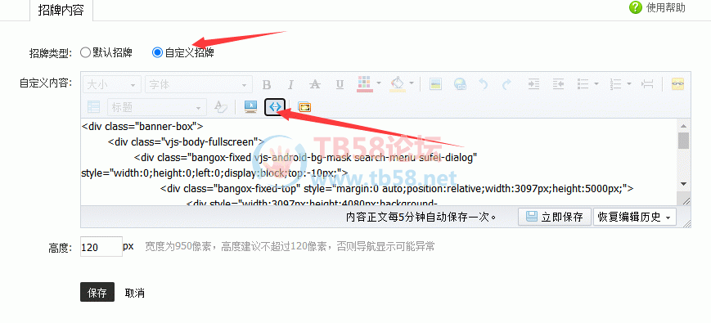Expand fill color dropdown arrow

412,83
